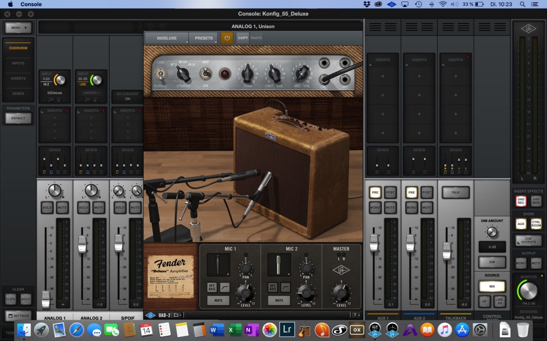Open the Music app in the dock
547x341 pixels.
tap(445, 329)
